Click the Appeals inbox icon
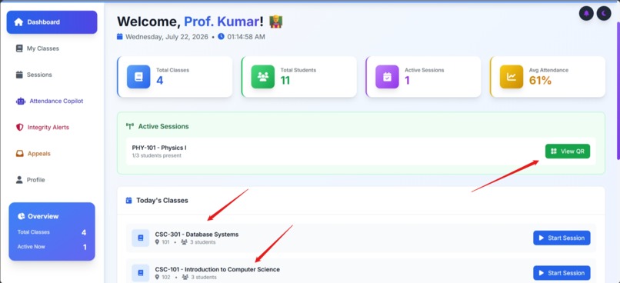Screen dimensions: 620x283 pyautogui.click(x=19, y=154)
